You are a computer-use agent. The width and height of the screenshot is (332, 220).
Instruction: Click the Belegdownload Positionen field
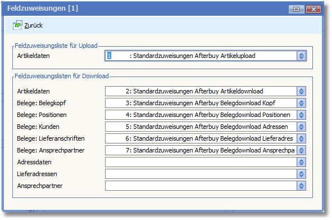point(201,115)
